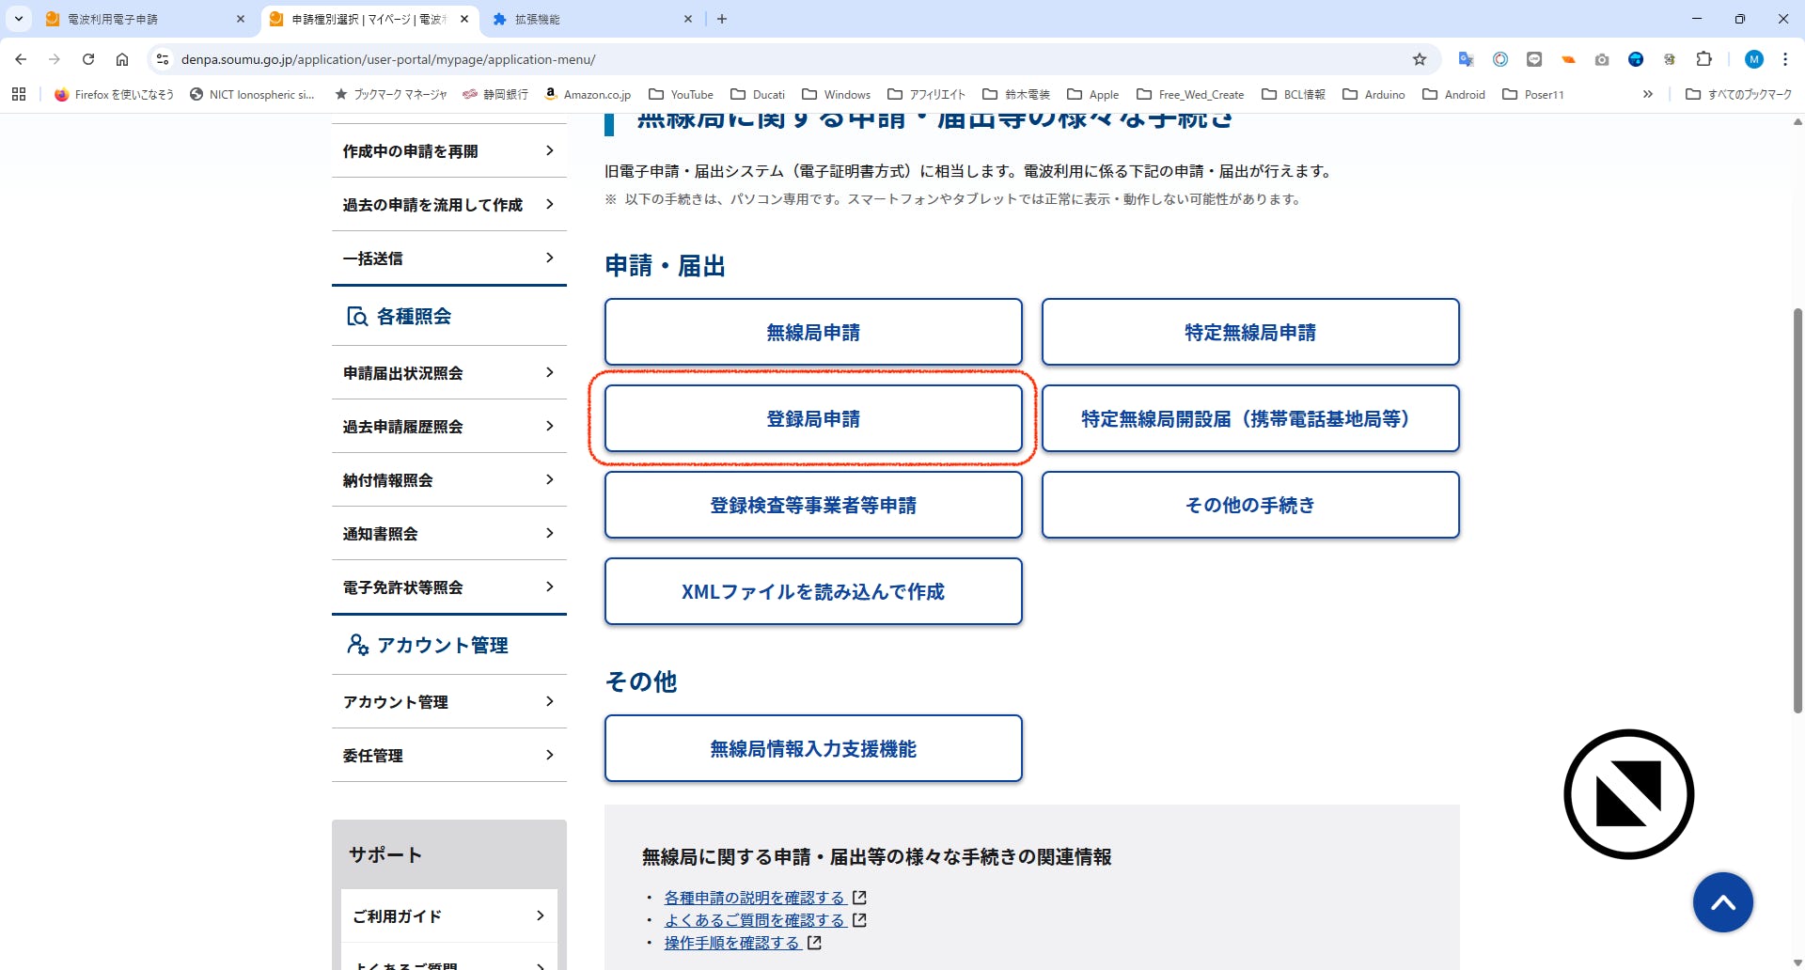Switch to the 電波利用電子申請 tab
The image size is (1805, 970).
pyautogui.click(x=141, y=19)
